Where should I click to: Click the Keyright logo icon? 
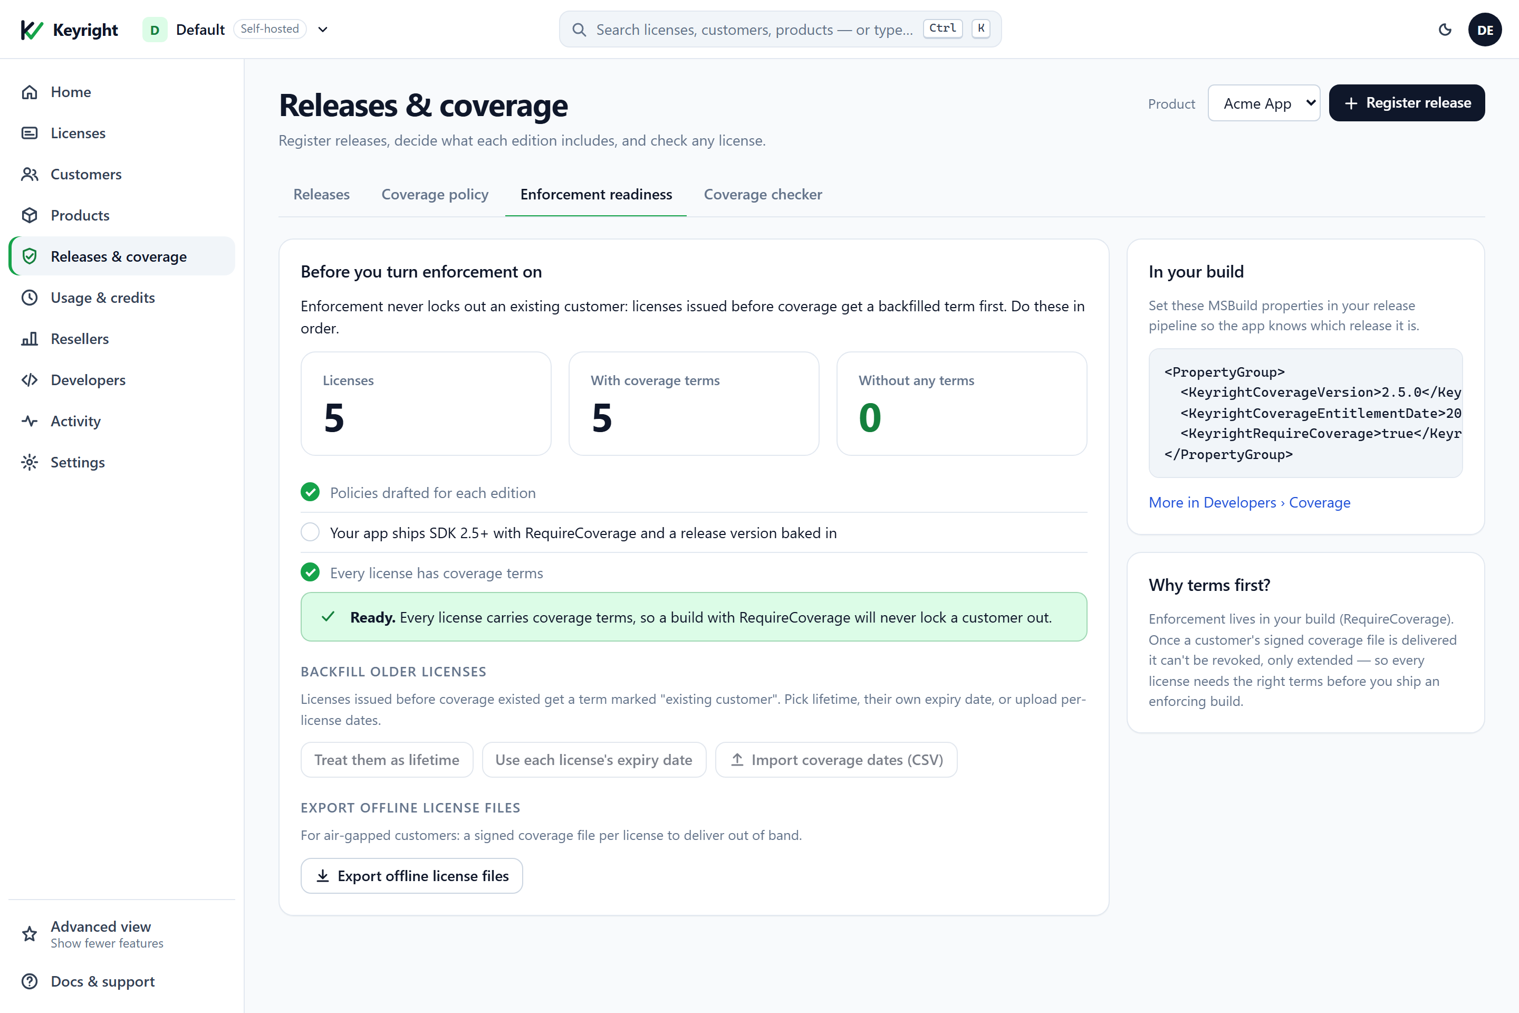point(32,30)
